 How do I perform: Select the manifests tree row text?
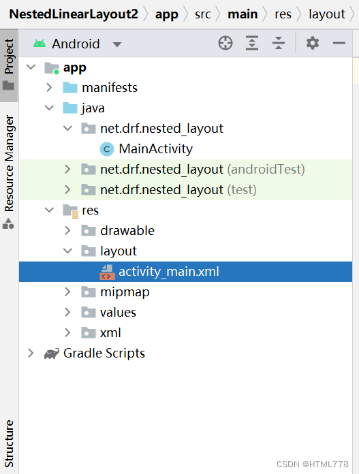pyautogui.click(x=110, y=87)
